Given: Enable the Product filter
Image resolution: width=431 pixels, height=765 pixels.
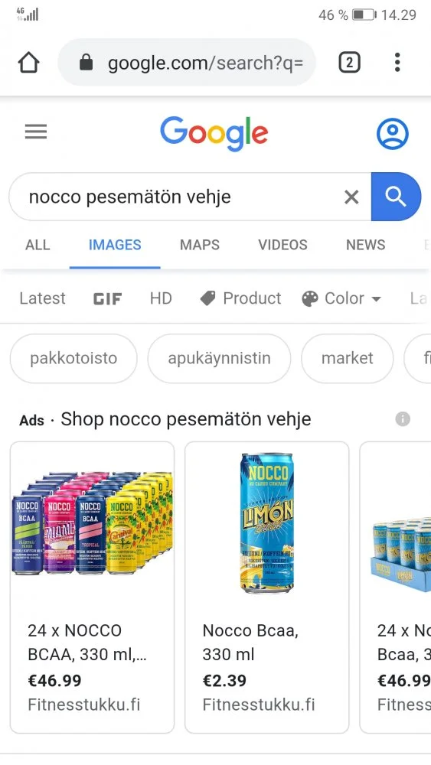Looking at the screenshot, I should [x=240, y=298].
